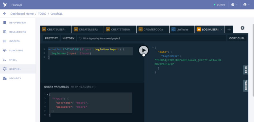This screenshot has height=122, width=254.
Task: Click LoginUserInput! type in query
Action: [x=107, y=49]
